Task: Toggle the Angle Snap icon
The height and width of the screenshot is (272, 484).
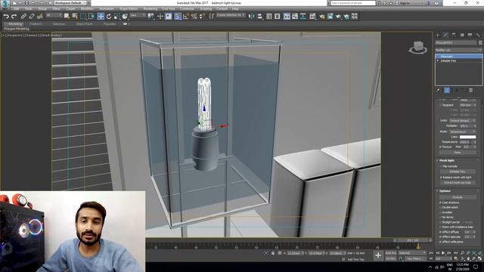Action: coord(186,17)
